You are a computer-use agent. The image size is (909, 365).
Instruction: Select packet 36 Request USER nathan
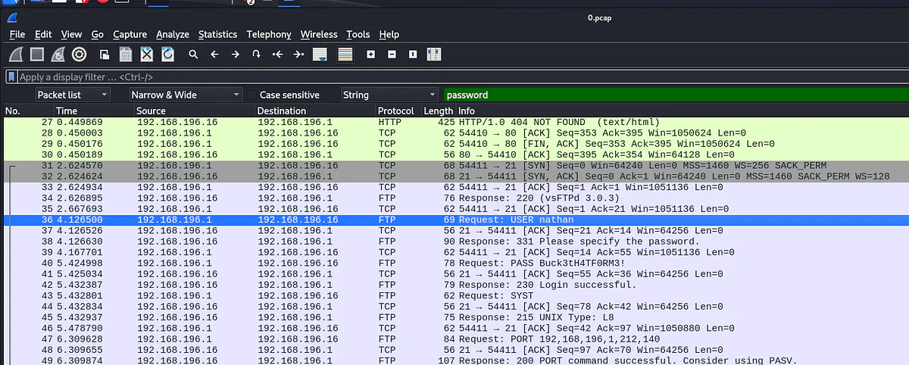(454, 220)
